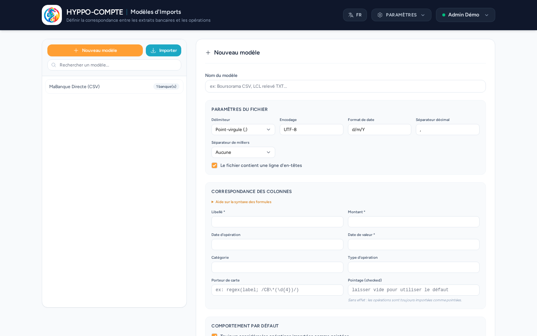Click the magnifier icon in search box
The width and height of the screenshot is (537, 336).
click(x=54, y=65)
